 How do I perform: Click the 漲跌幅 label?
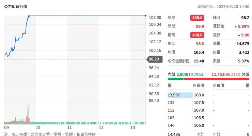pos(218,26)
